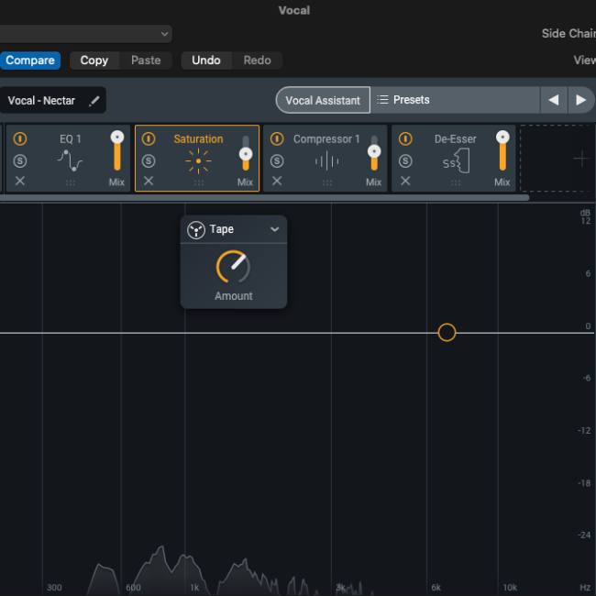Solo the Compressor 1 module
Image resolution: width=596 pixels, height=596 pixels.
[x=277, y=161]
